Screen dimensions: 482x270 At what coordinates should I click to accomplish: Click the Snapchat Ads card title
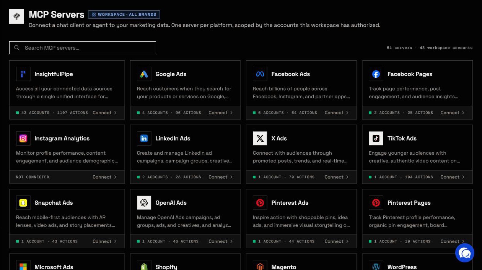coord(54,203)
